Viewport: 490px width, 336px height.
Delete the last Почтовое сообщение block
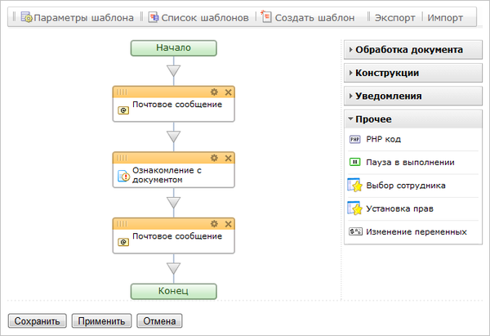click(228, 223)
